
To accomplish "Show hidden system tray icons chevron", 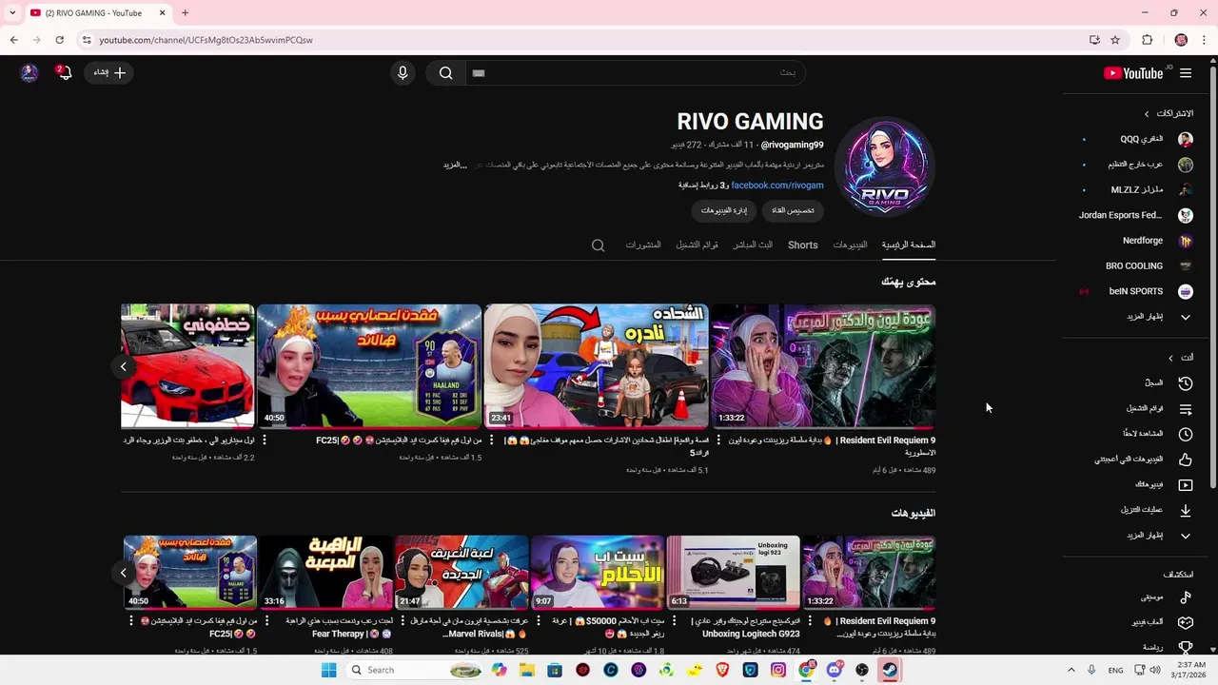I will (1071, 670).
